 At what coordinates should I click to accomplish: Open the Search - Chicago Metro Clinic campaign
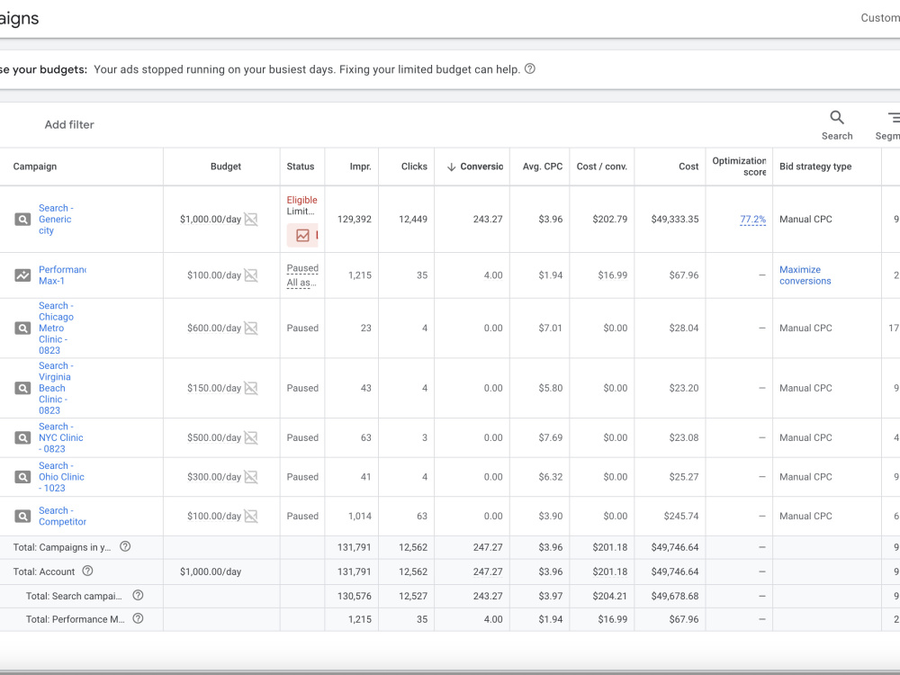click(56, 328)
